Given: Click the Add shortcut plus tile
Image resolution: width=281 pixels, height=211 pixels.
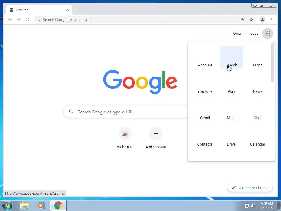Looking at the screenshot, I should [156, 138].
